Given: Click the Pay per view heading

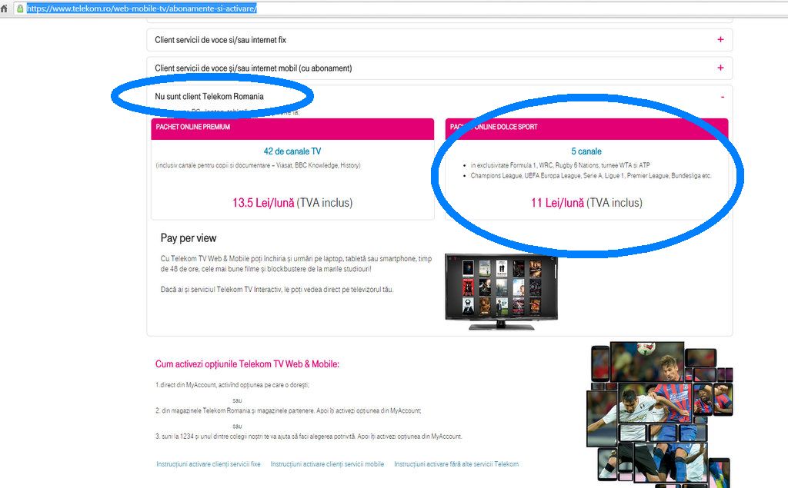Looking at the screenshot, I should point(189,238).
